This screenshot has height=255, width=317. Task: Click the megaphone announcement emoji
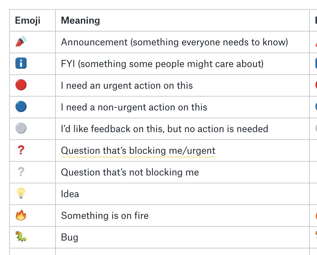pyautogui.click(x=21, y=41)
